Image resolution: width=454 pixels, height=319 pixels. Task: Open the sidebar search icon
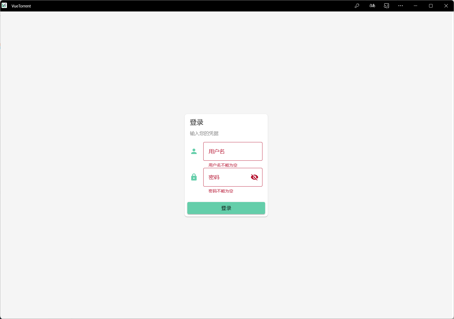tap(386, 6)
